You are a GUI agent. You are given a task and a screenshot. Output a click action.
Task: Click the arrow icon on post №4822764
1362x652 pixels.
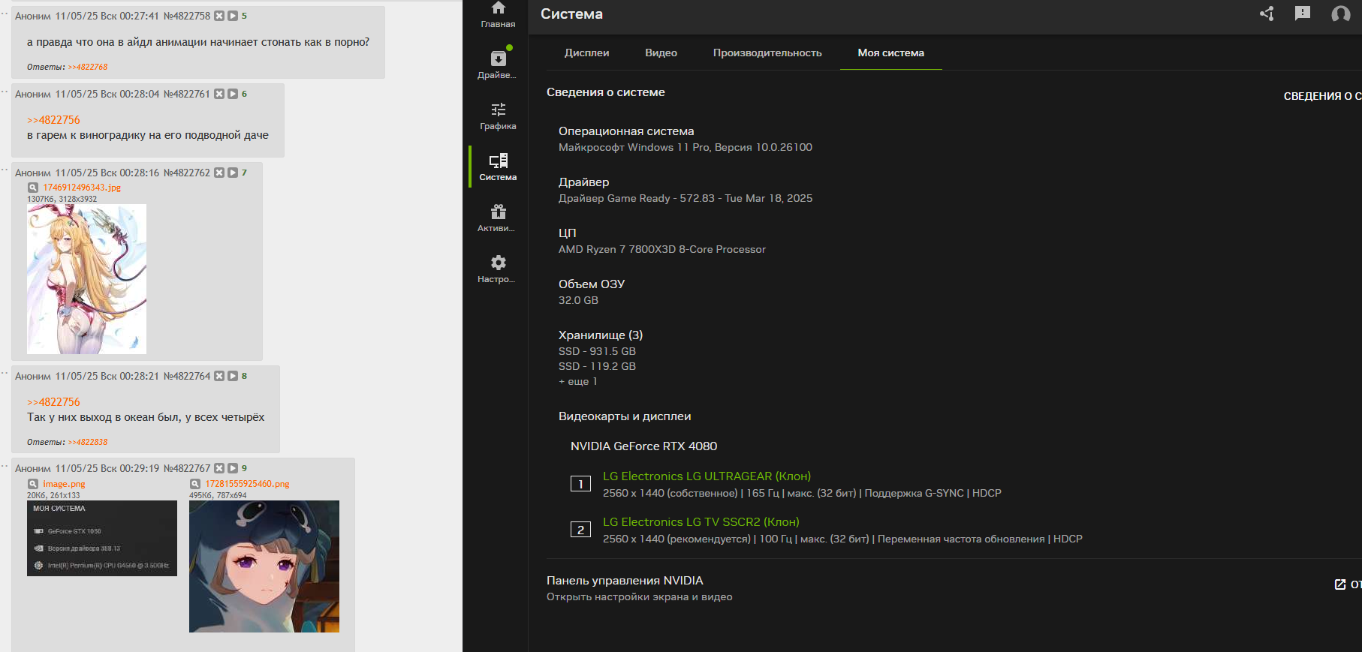(233, 376)
